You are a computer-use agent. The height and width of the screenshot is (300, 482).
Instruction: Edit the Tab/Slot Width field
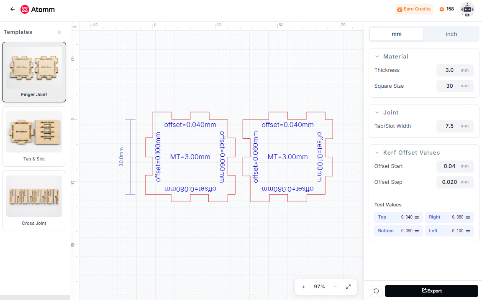click(455, 126)
